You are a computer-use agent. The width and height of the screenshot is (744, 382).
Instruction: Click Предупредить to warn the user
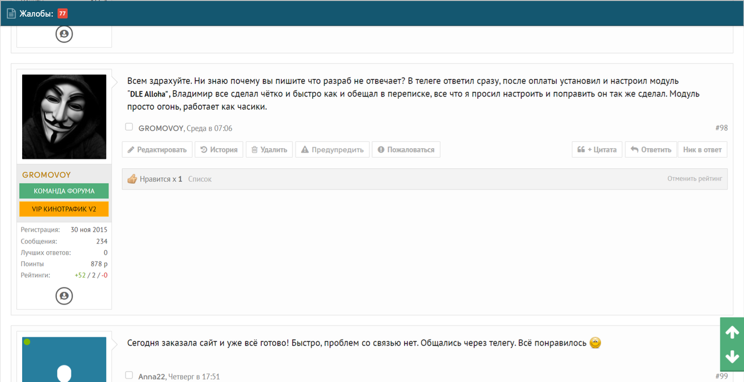[332, 149]
